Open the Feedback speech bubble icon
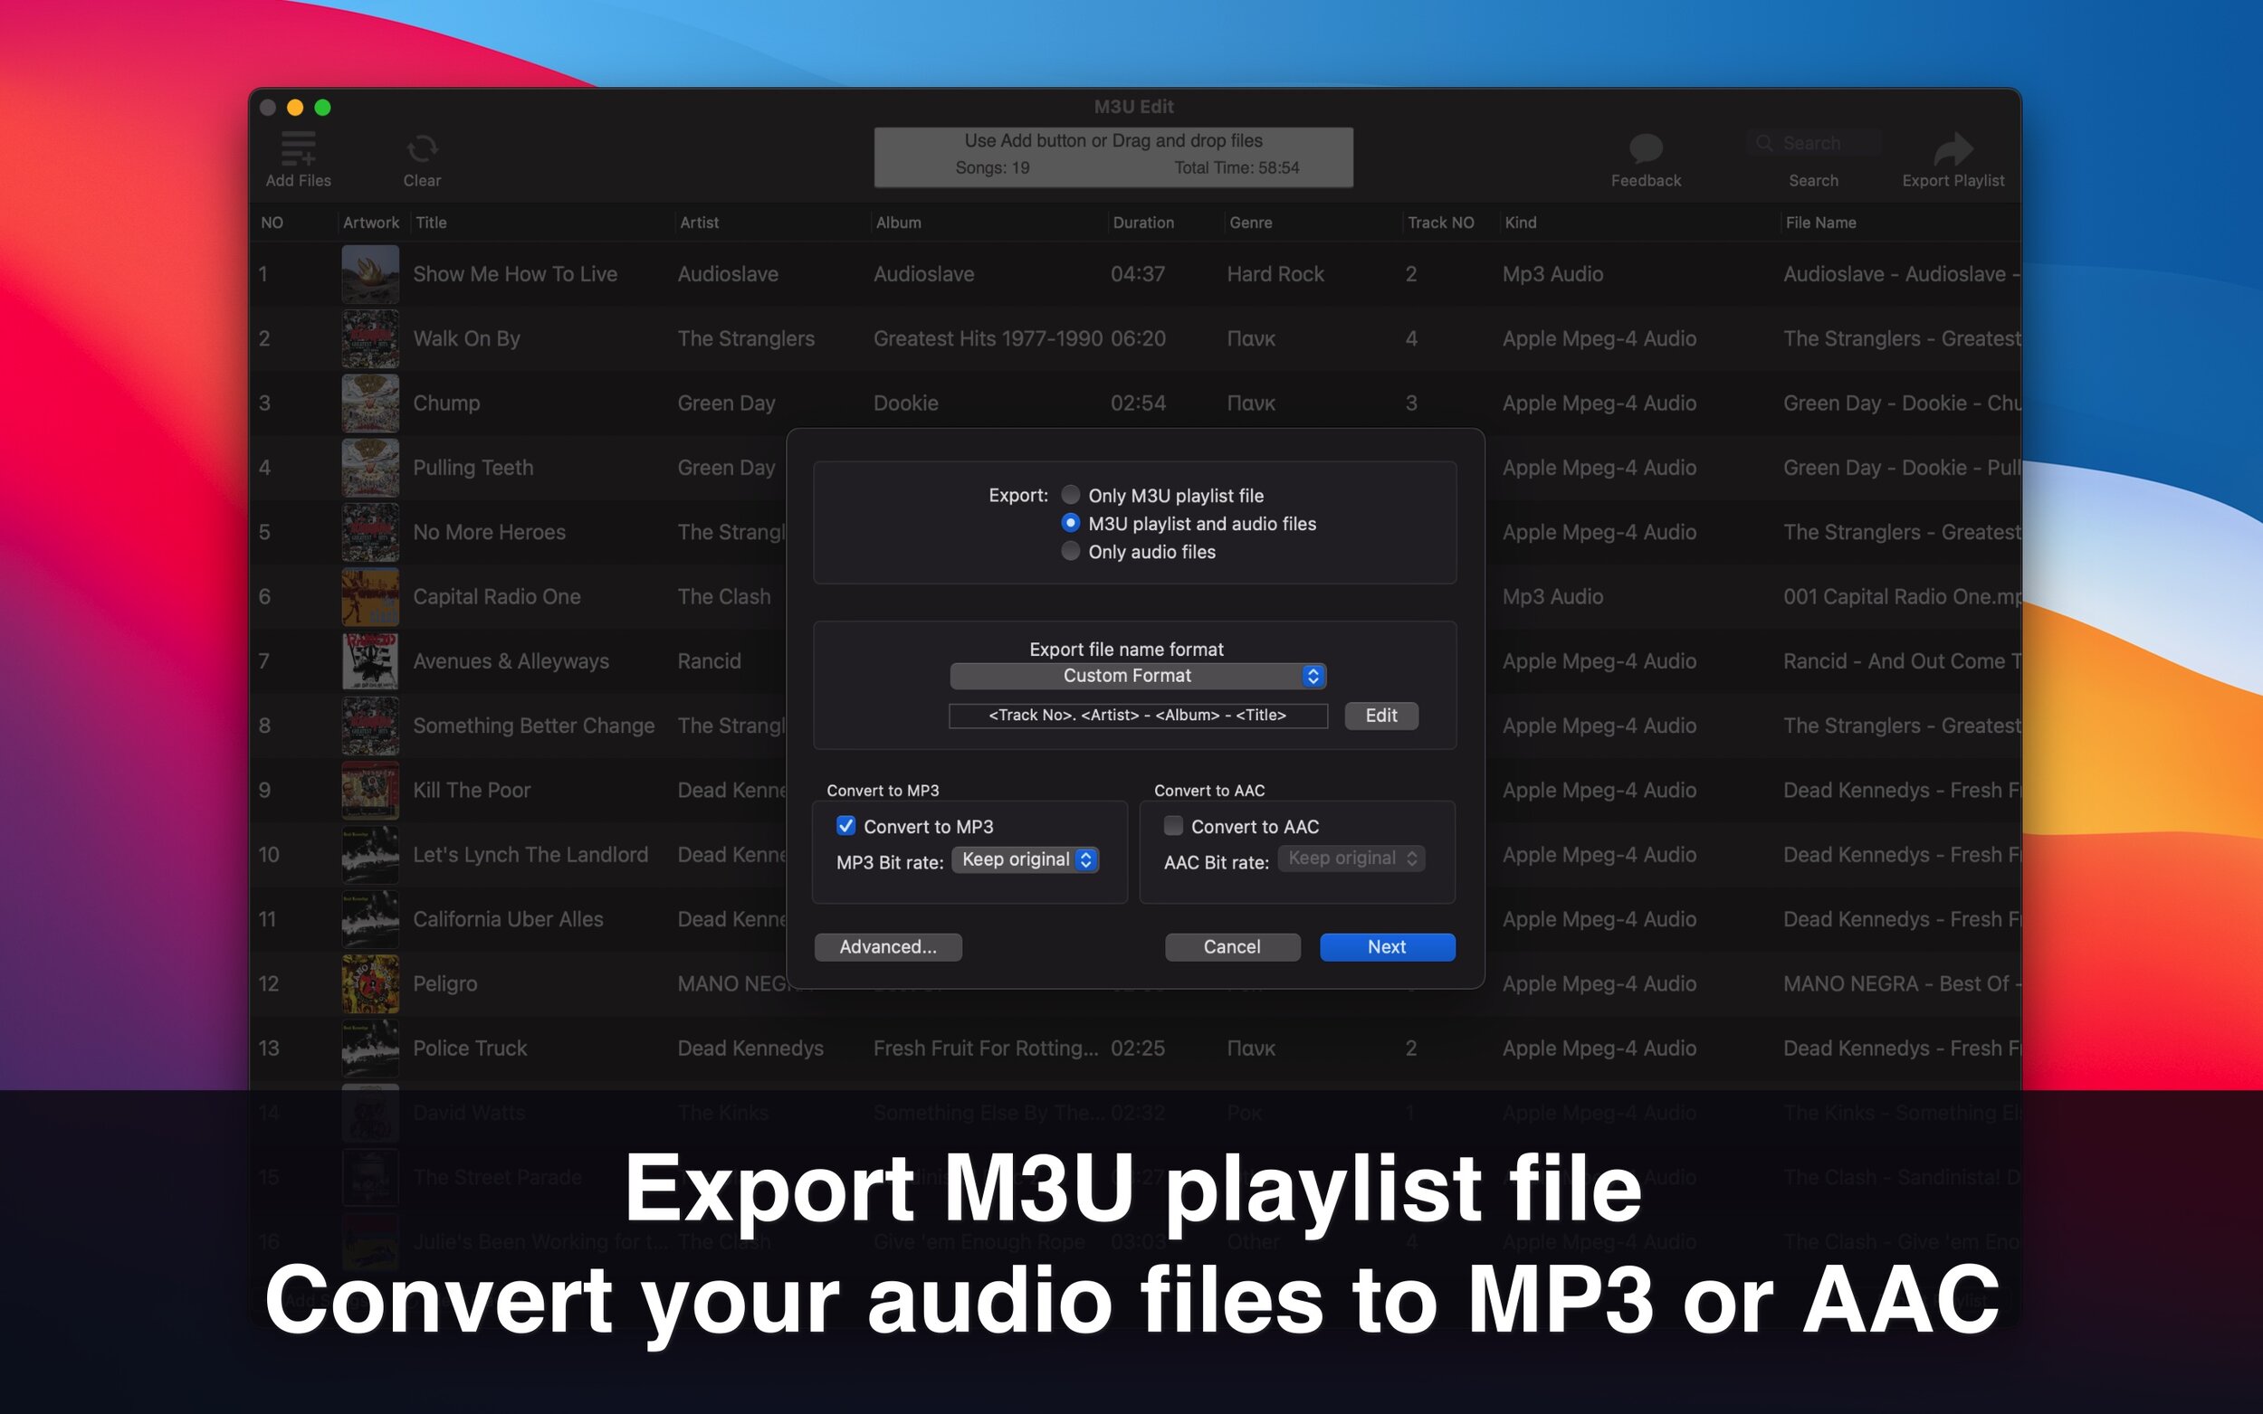The image size is (2263, 1414). point(1646,148)
